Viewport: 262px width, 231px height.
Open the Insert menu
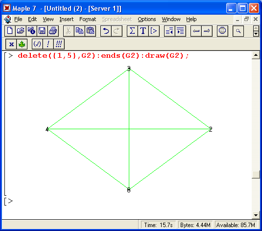click(66, 20)
